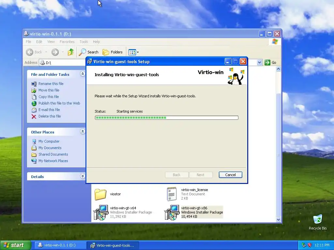The image size is (334, 250).
Task: Open the File menu
Action: [28, 42]
